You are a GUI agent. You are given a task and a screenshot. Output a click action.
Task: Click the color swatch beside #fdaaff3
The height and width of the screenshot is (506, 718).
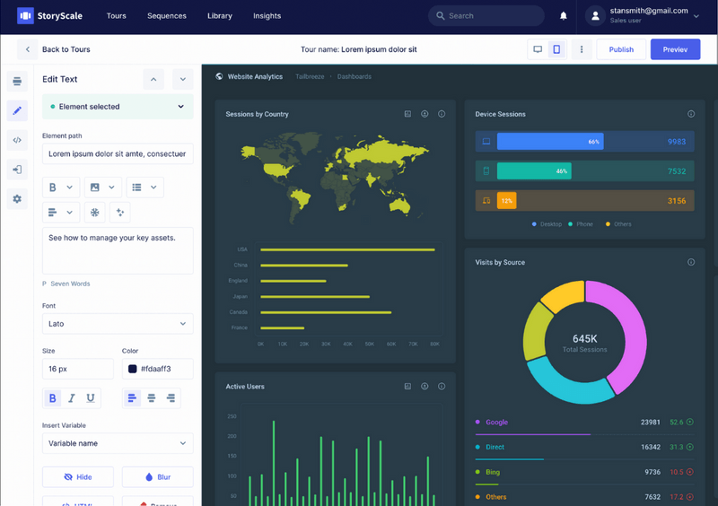tap(132, 369)
